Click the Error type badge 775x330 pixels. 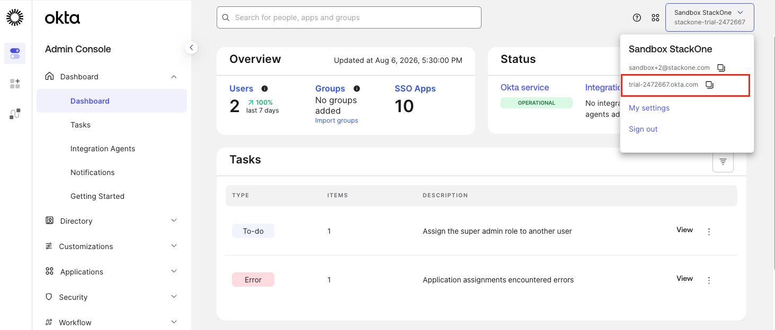point(253,280)
